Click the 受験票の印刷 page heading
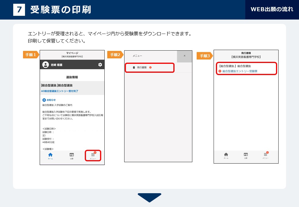 tap(61, 9)
